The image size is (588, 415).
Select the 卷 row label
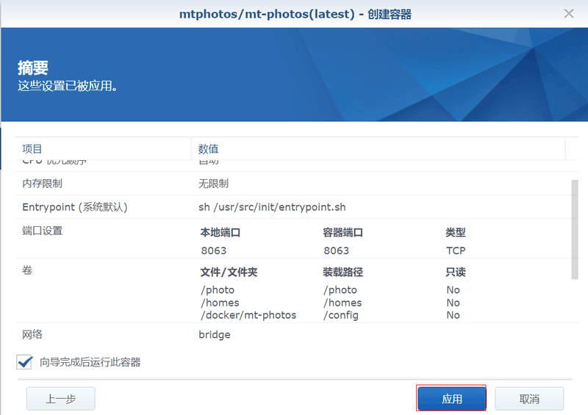27,270
